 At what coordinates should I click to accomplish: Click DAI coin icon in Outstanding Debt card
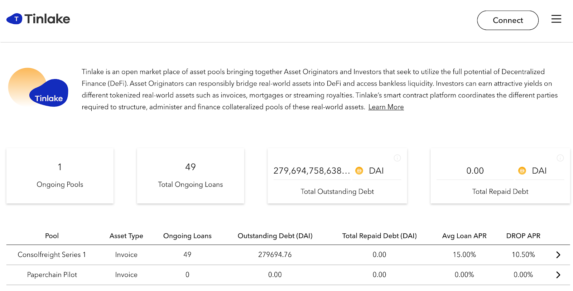coord(359,171)
